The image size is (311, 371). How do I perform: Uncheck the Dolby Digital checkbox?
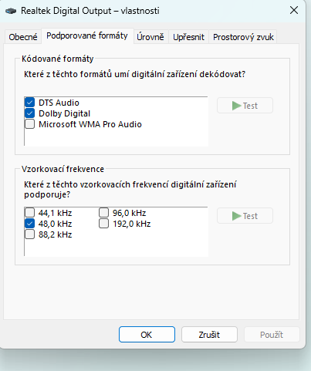[x=30, y=113]
